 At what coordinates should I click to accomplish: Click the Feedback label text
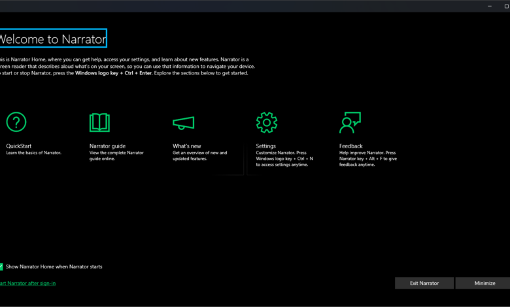click(350, 146)
